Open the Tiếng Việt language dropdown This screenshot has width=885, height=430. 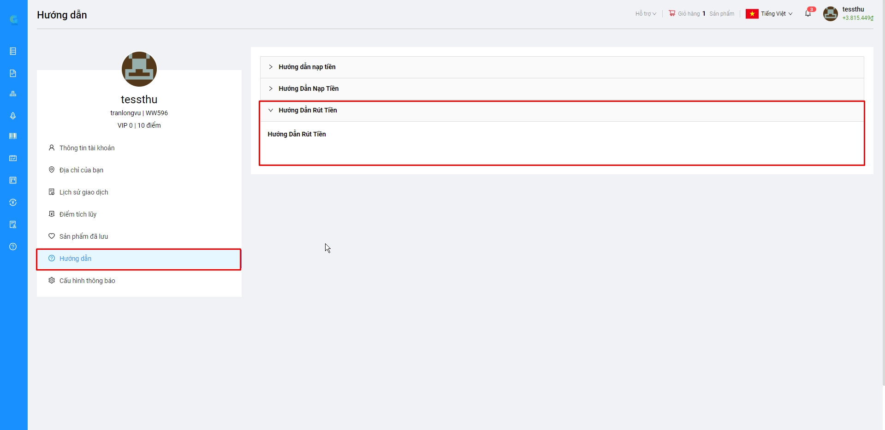(769, 14)
